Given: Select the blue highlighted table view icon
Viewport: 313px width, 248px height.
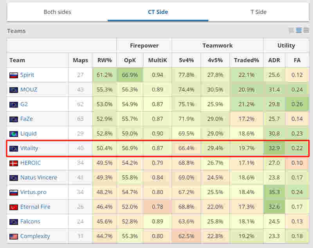Looking at the screenshot, I should tap(299, 31).
